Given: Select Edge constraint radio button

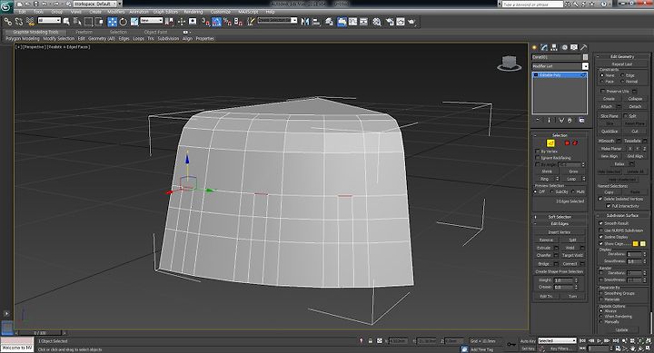Looking at the screenshot, I should tap(623, 75).
